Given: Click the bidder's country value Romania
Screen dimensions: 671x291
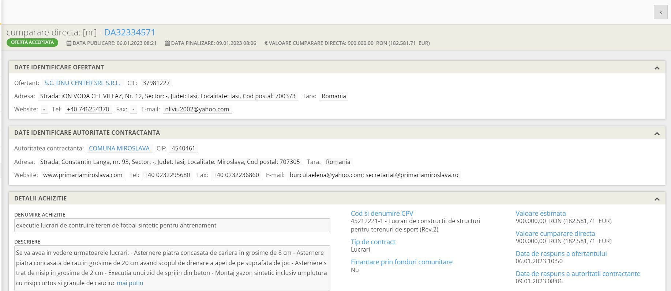Looking at the screenshot, I should [x=334, y=96].
